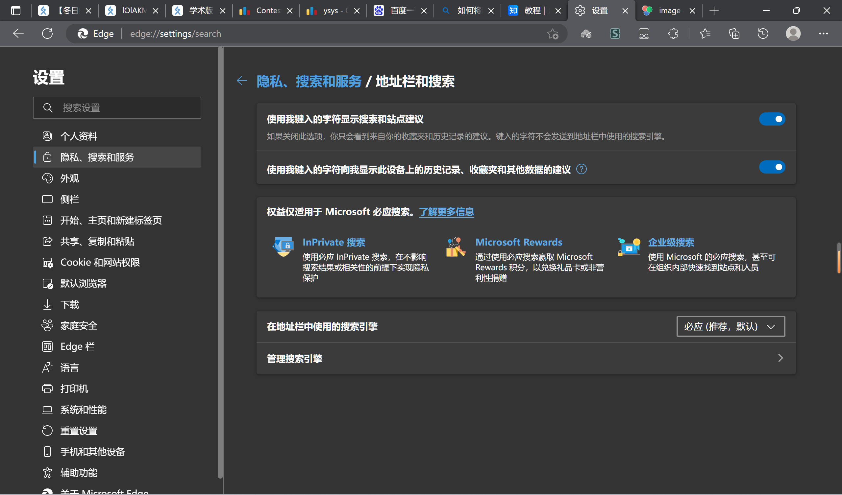Click the browser Refresh icon
This screenshot has height=495, width=842.
point(47,34)
